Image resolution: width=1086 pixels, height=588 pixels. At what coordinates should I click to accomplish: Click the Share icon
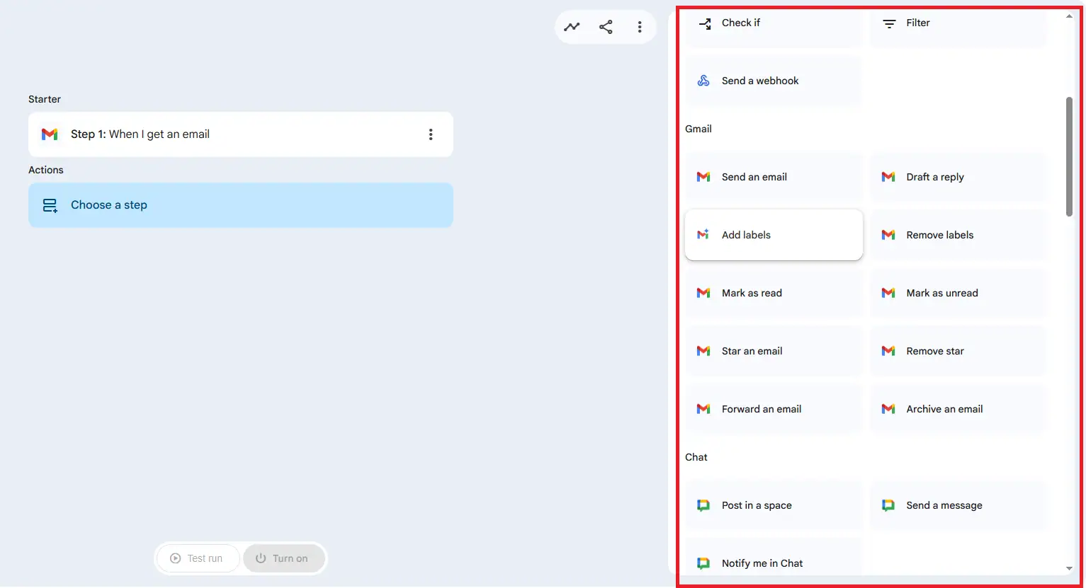[x=606, y=26]
